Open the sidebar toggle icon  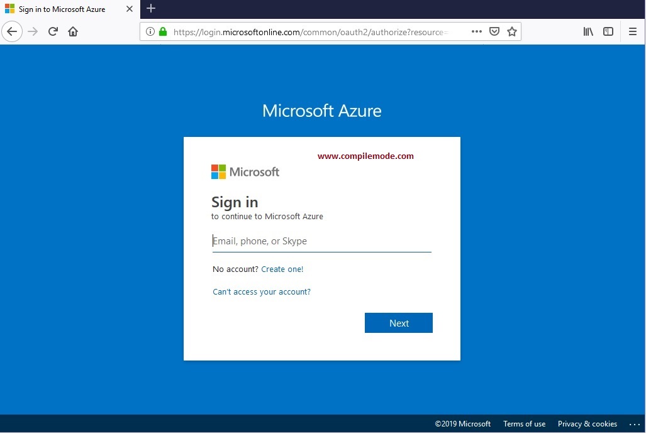point(608,31)
